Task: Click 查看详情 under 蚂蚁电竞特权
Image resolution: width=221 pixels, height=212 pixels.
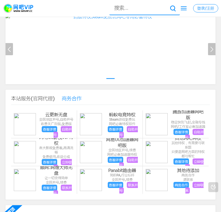Action: (x=115, y=129)
